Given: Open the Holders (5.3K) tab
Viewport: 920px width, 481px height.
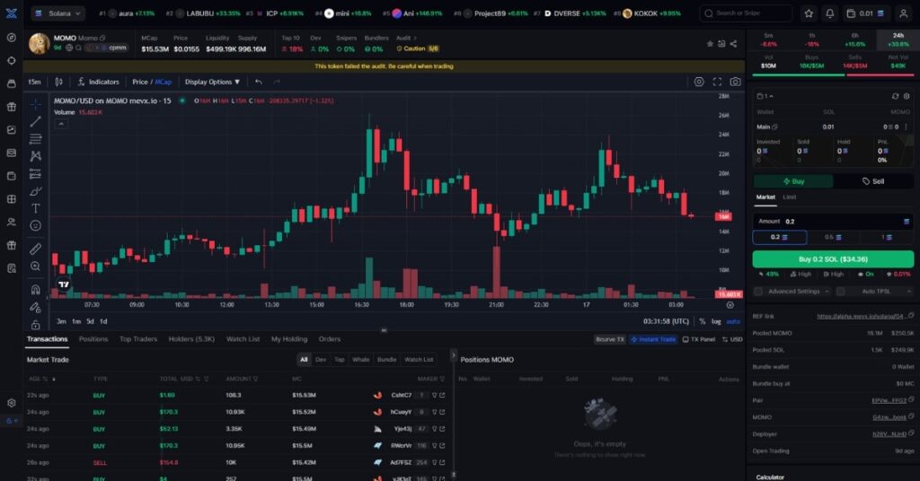Looking at the screenshot, I should (x=191, y=339).
